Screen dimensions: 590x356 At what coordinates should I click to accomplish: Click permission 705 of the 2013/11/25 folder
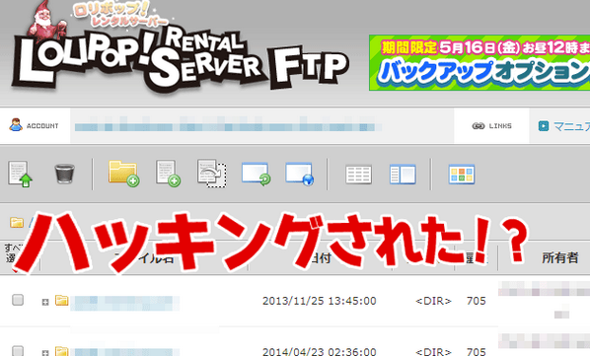[x=476, y=301]
